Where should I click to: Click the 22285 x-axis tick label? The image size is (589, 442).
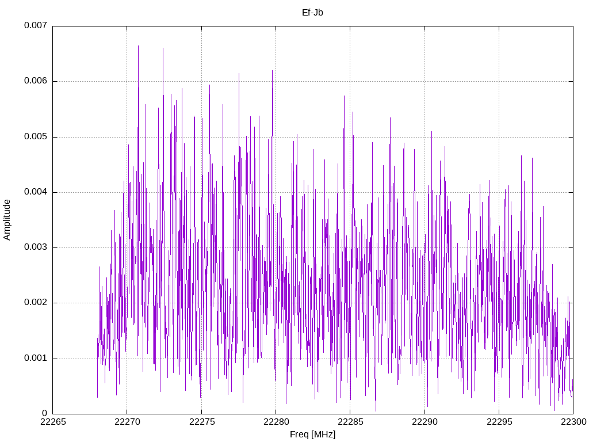pyautogui.click(x=350, y=422)
